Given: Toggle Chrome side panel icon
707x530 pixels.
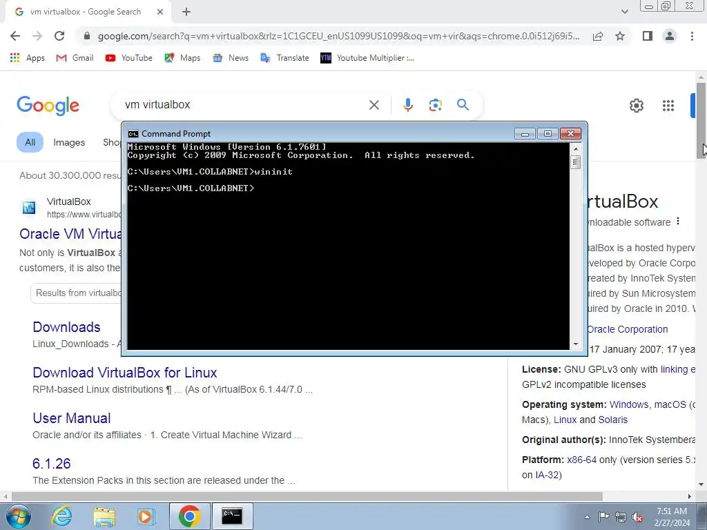Looking at the screenshot, I should (x=648, y=36).
